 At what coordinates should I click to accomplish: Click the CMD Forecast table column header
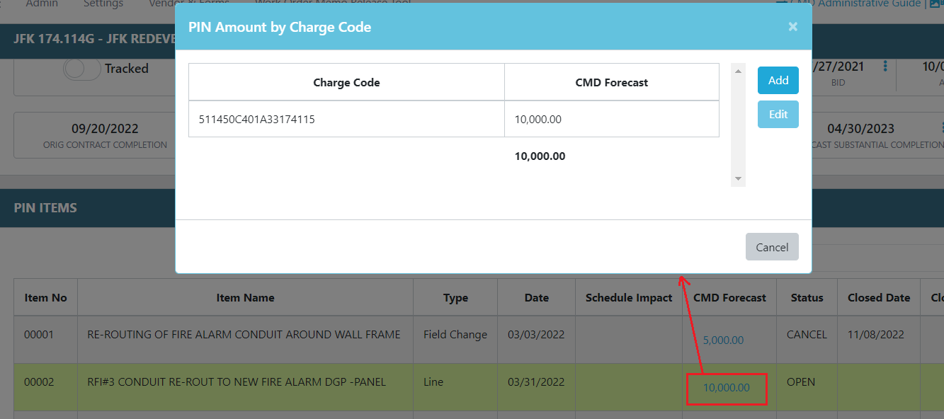[729, 298]
